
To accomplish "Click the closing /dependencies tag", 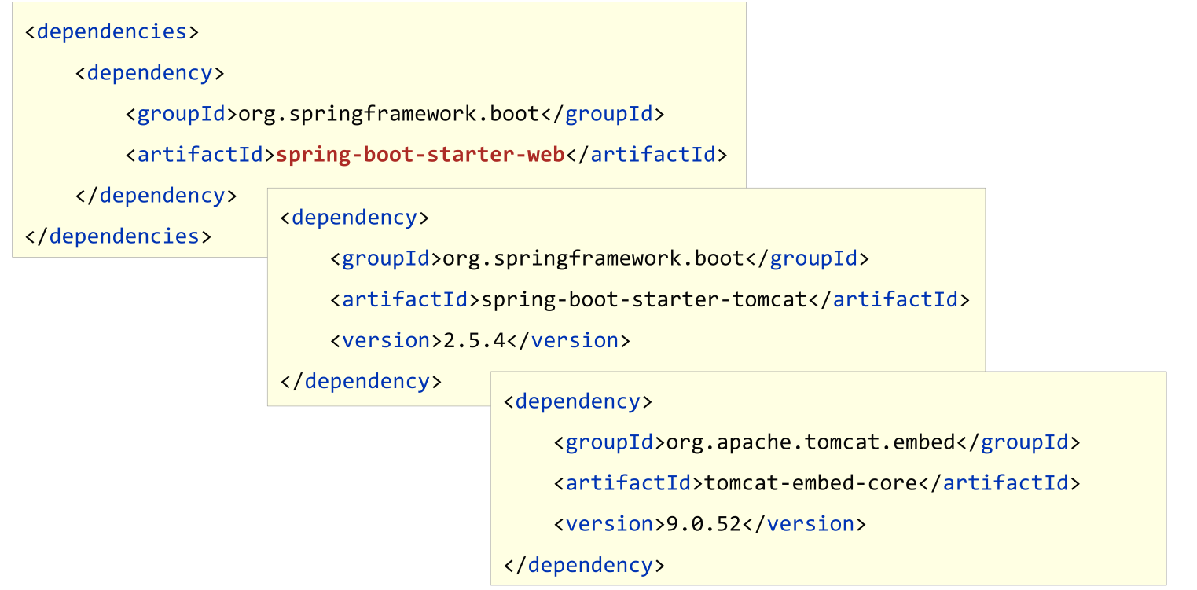I will tap(118, 236).
